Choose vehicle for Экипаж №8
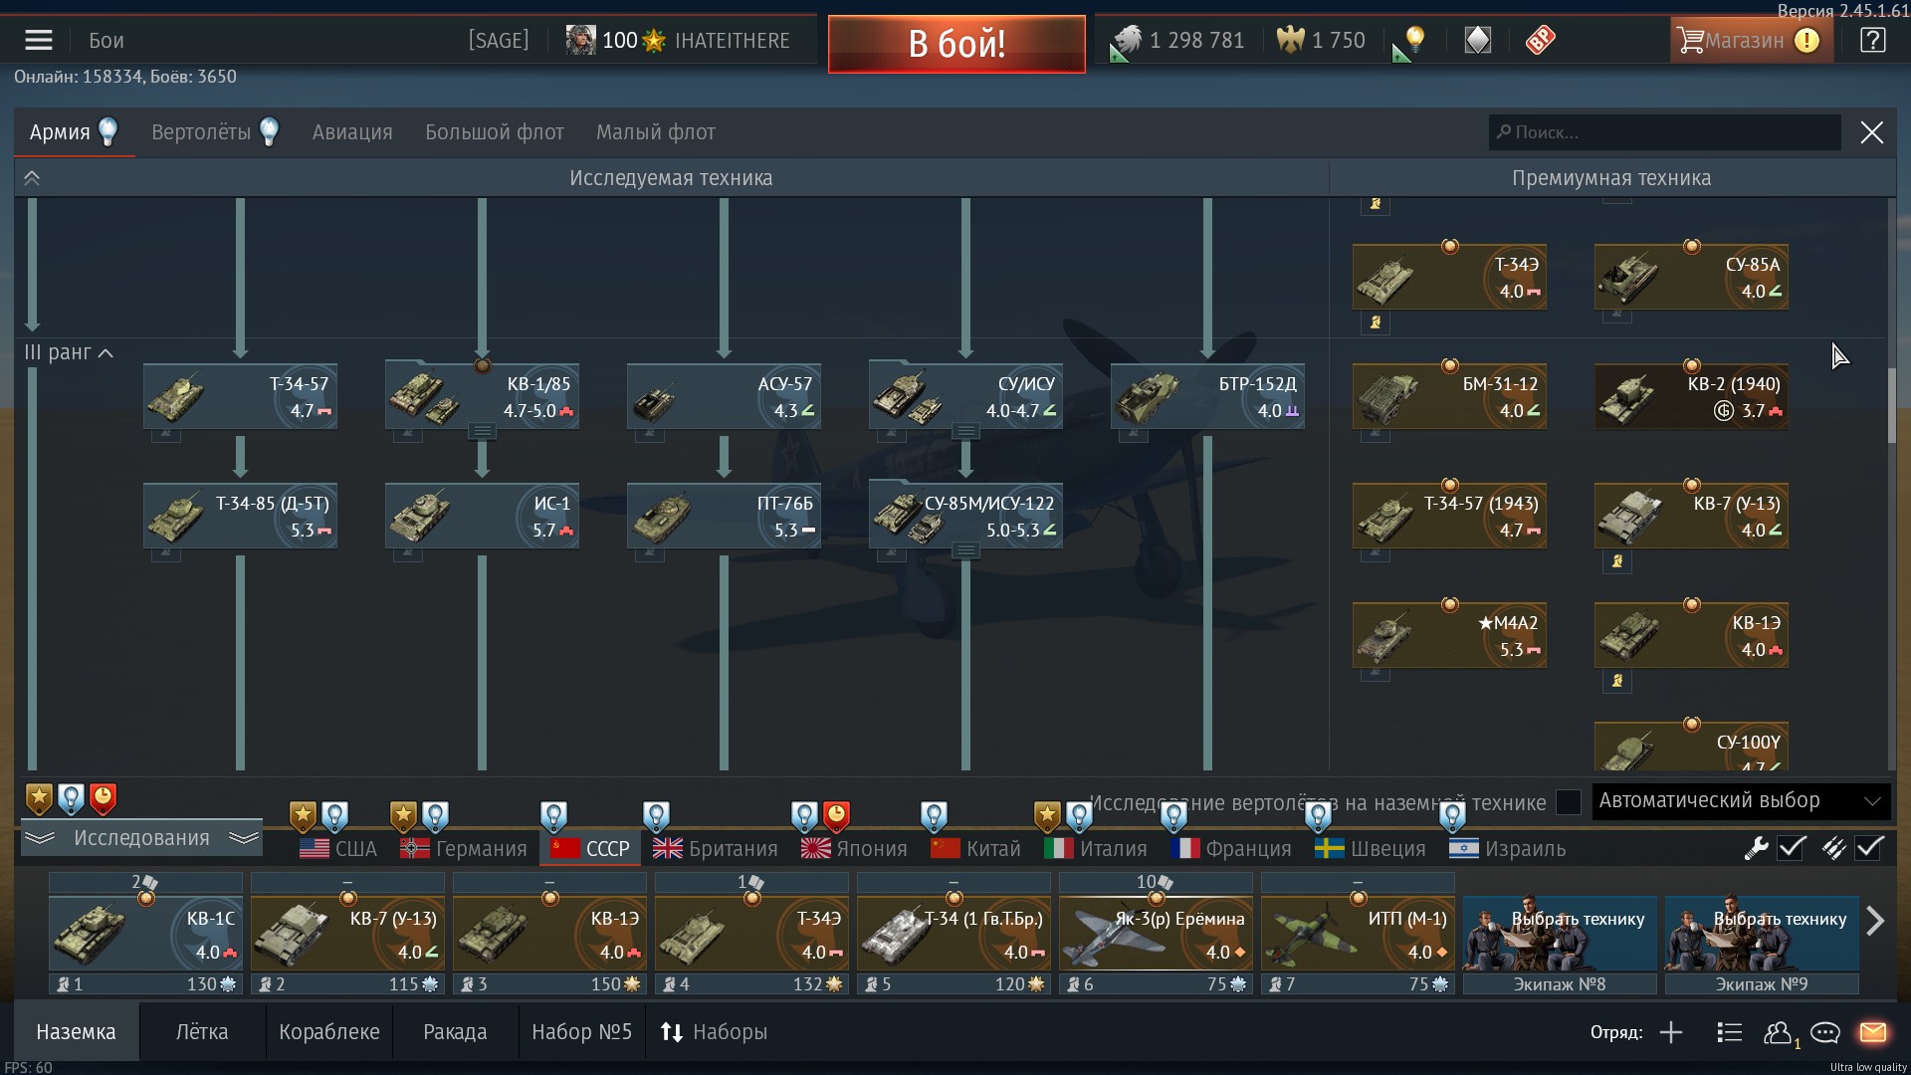1911x1075 pixels. 1560,933
